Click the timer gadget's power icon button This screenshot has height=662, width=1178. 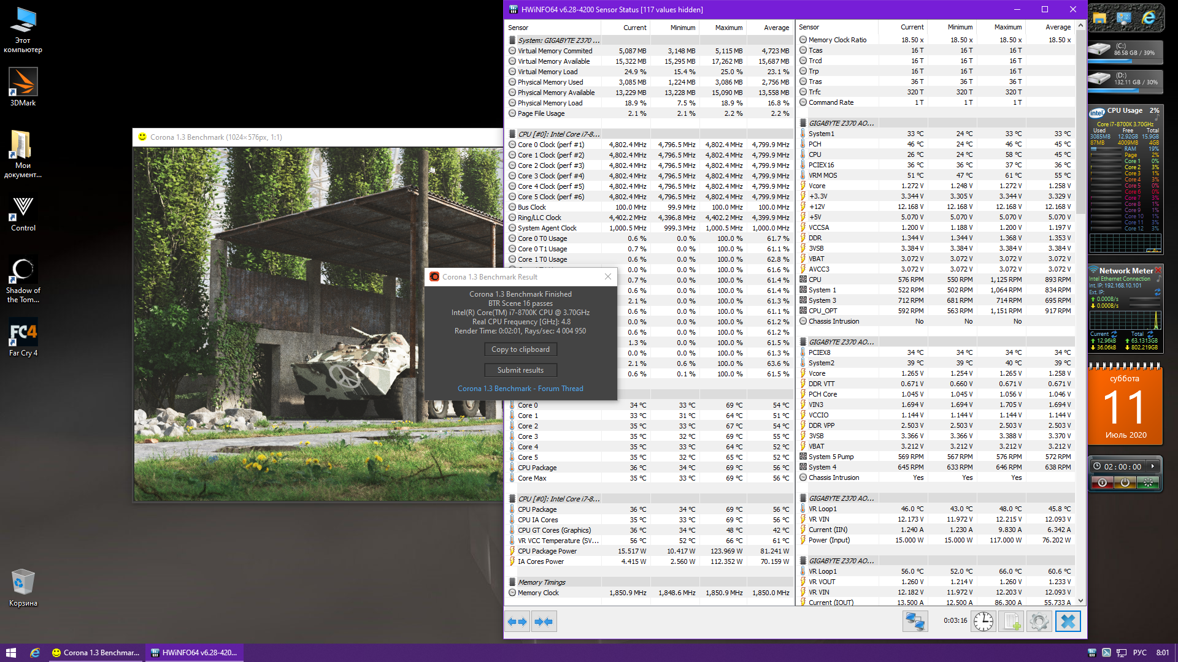tap(1125, 482)
